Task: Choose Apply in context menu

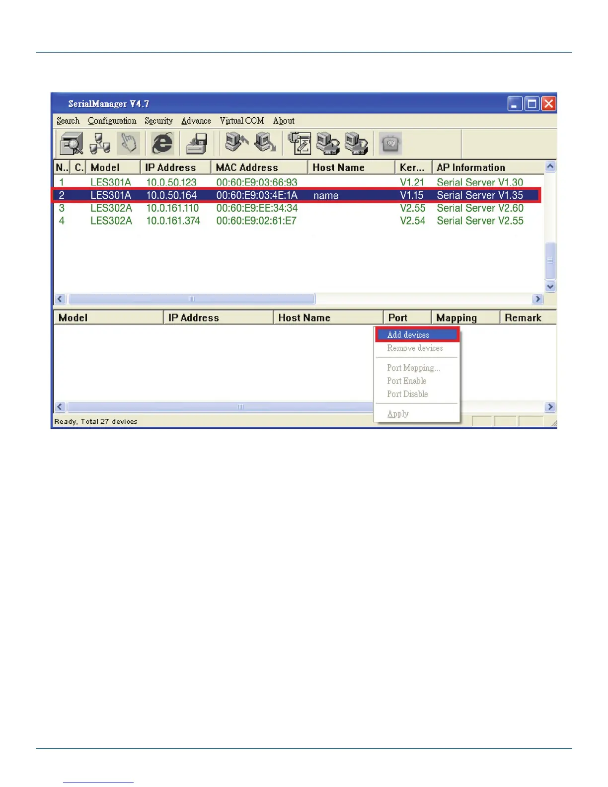Action: (398, 414)
